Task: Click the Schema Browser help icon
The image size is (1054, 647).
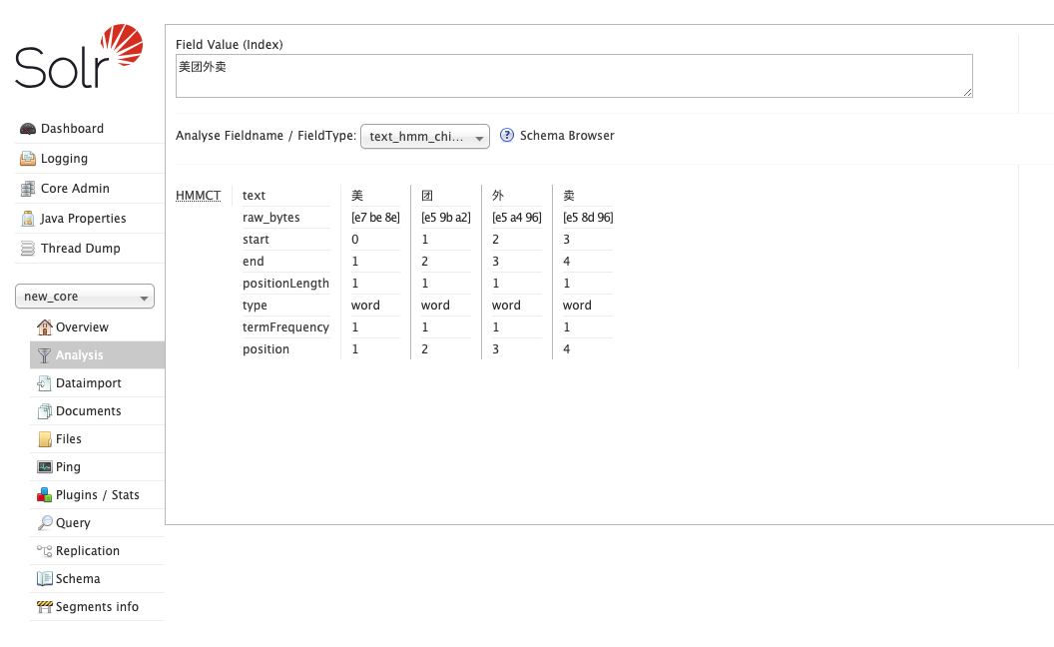Action: point(507,135)
